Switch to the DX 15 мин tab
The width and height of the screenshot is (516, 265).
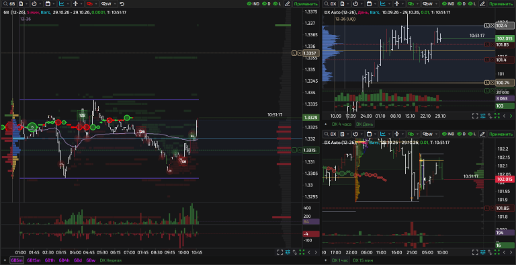tap(363, 260)
